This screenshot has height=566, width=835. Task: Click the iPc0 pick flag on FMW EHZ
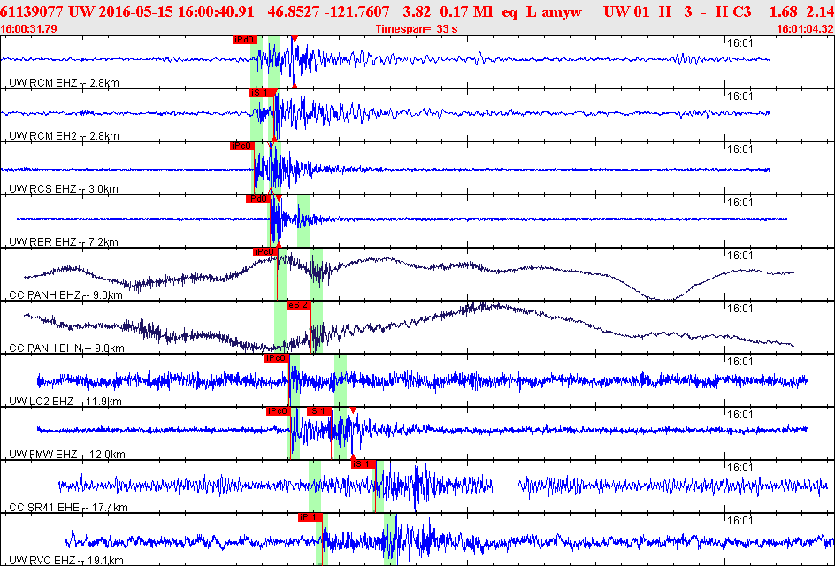click(279, 411)
